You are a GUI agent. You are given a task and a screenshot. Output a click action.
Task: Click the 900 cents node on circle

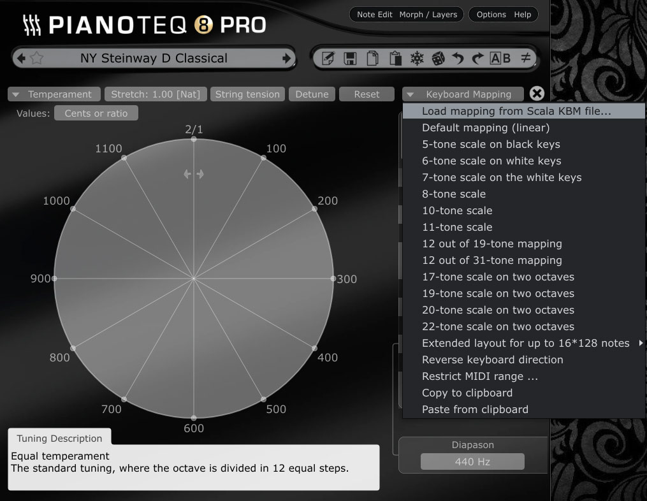click(x=54, y=279)
